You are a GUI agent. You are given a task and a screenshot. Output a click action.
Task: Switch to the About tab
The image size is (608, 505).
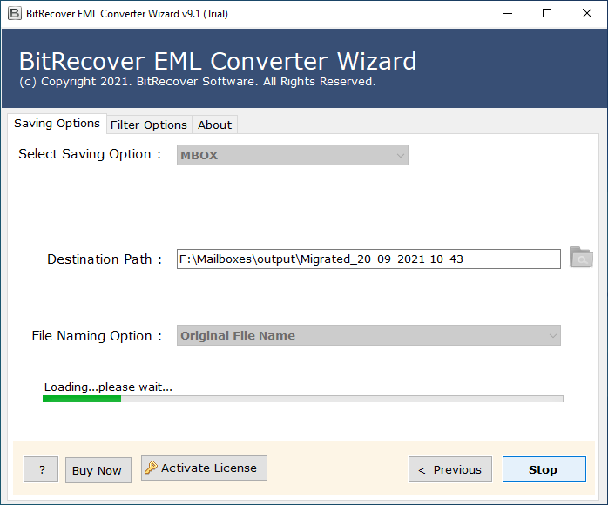215,125
